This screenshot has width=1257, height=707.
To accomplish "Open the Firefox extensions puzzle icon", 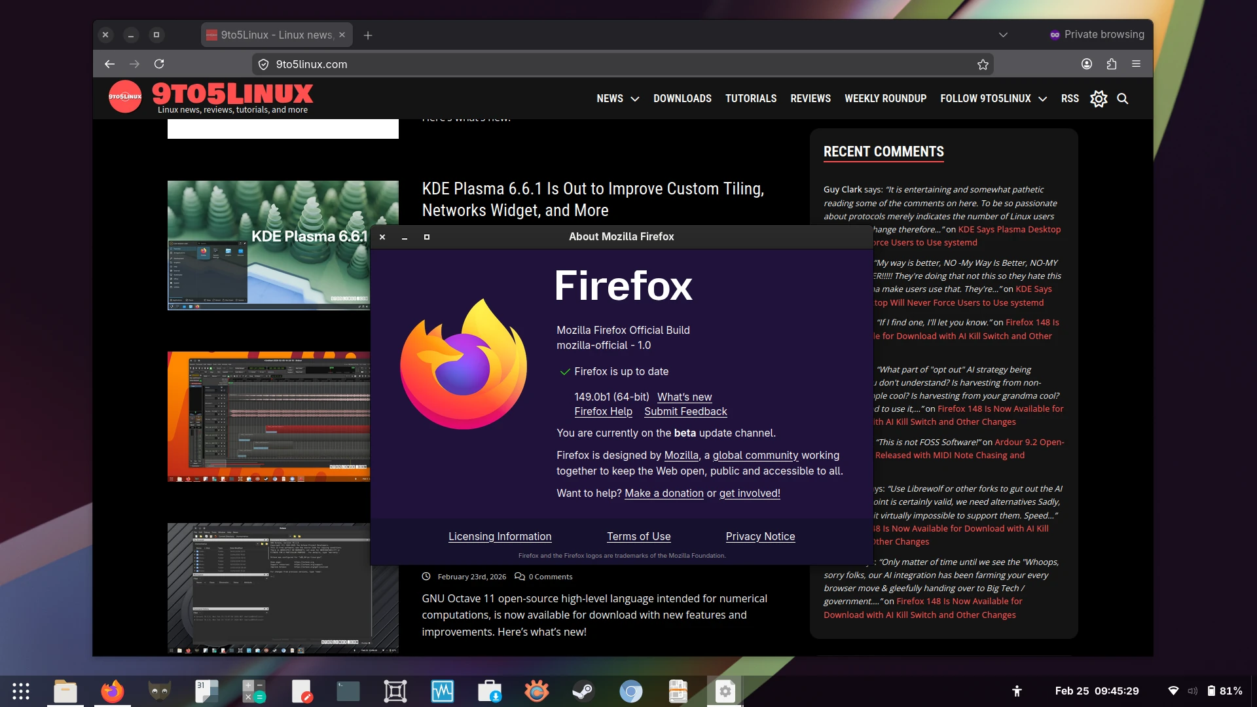I will pyautogui.click(x=1111, y=64).
